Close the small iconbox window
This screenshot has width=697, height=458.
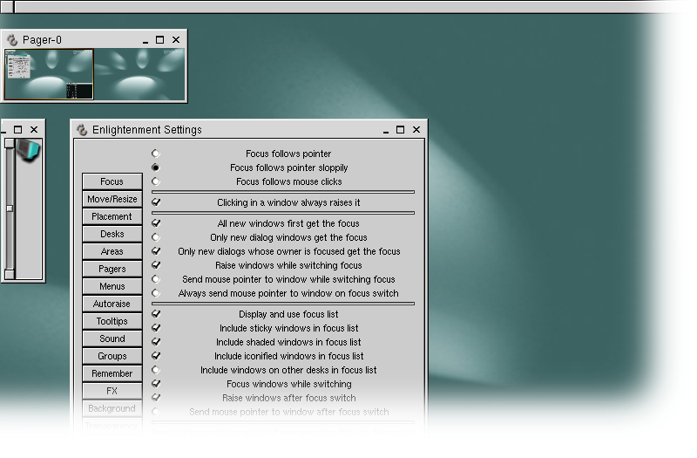[34, 129]
